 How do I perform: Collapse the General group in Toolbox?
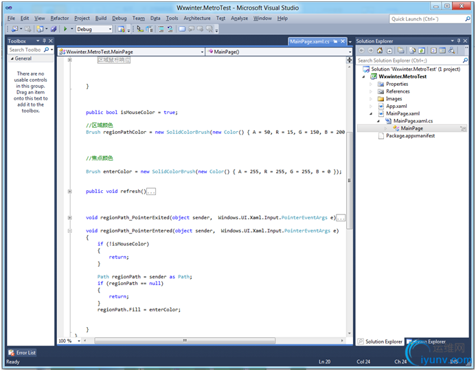[11, 58]
